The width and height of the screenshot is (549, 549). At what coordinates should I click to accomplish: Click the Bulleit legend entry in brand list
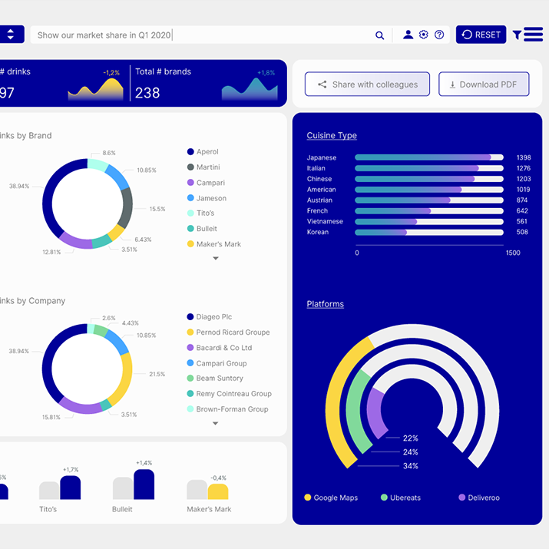(202, 229)
